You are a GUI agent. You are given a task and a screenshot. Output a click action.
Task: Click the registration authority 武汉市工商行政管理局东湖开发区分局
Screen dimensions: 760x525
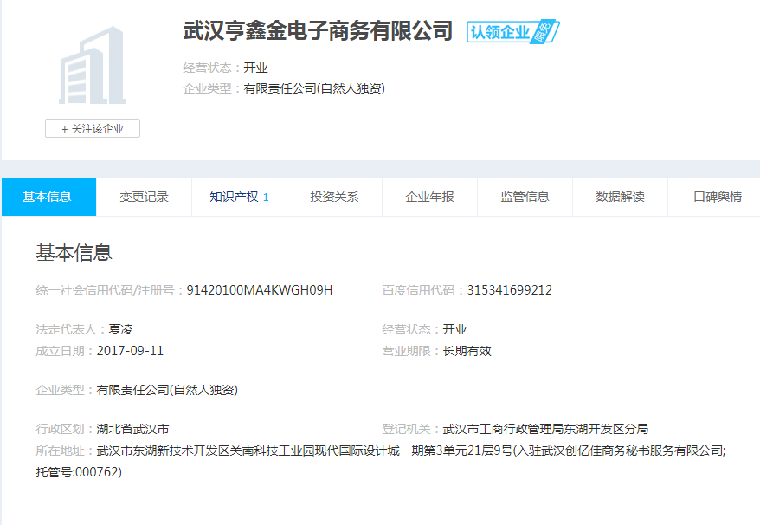tap(545, 429)
